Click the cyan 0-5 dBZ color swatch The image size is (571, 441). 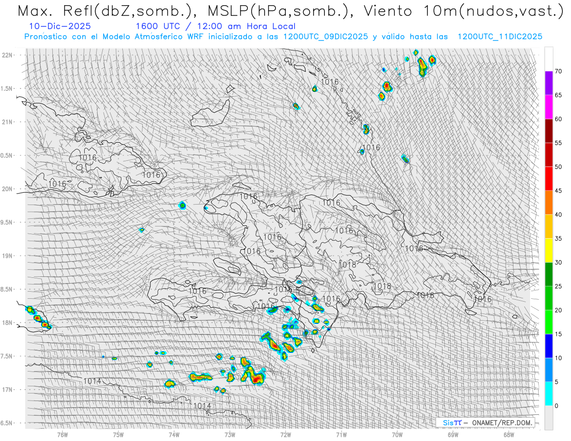549,393
